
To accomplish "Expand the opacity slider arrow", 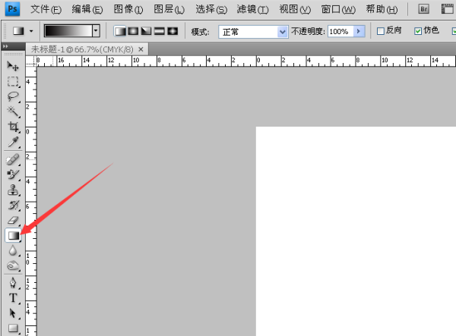I will (x=359, y=31).
